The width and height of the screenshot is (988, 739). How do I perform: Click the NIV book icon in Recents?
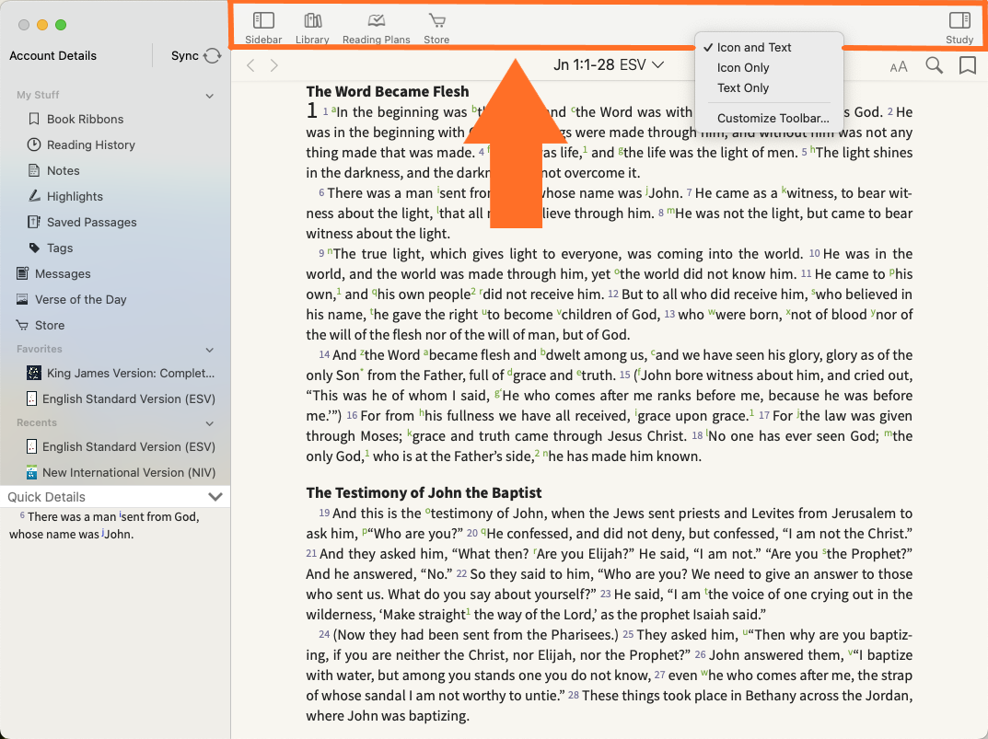(x=31, y=472)
